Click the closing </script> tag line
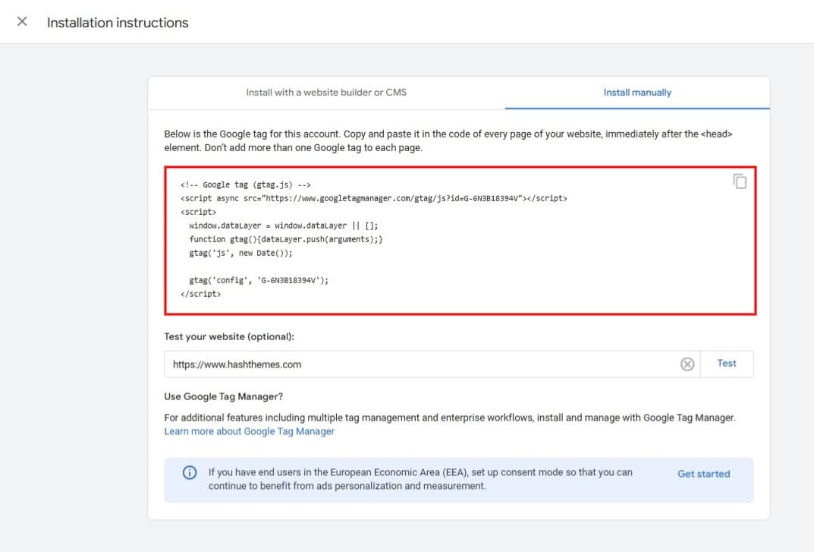 [x=200, y=294]
